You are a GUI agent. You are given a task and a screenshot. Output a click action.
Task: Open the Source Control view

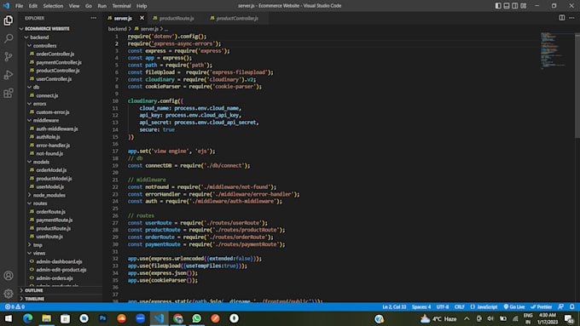click(9, 56)
